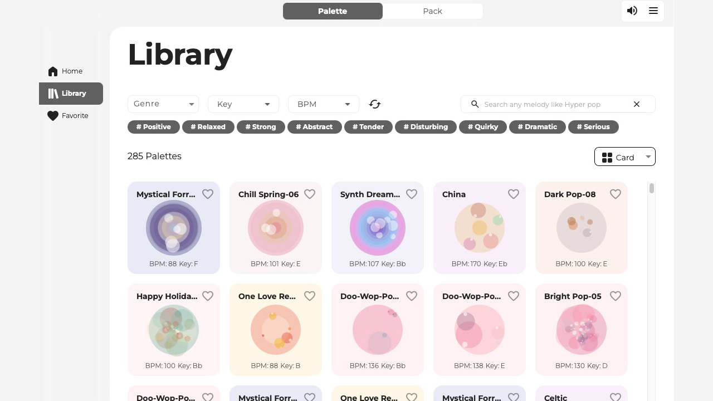Click the search magnifier icon
This screenshot has width=713, height=401.
tap(475, 104)
